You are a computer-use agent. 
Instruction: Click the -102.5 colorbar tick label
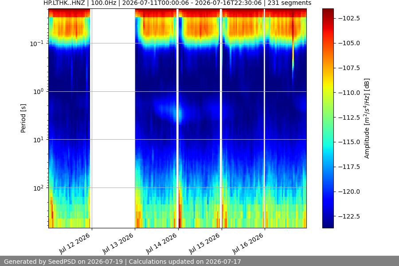(349, 18)
